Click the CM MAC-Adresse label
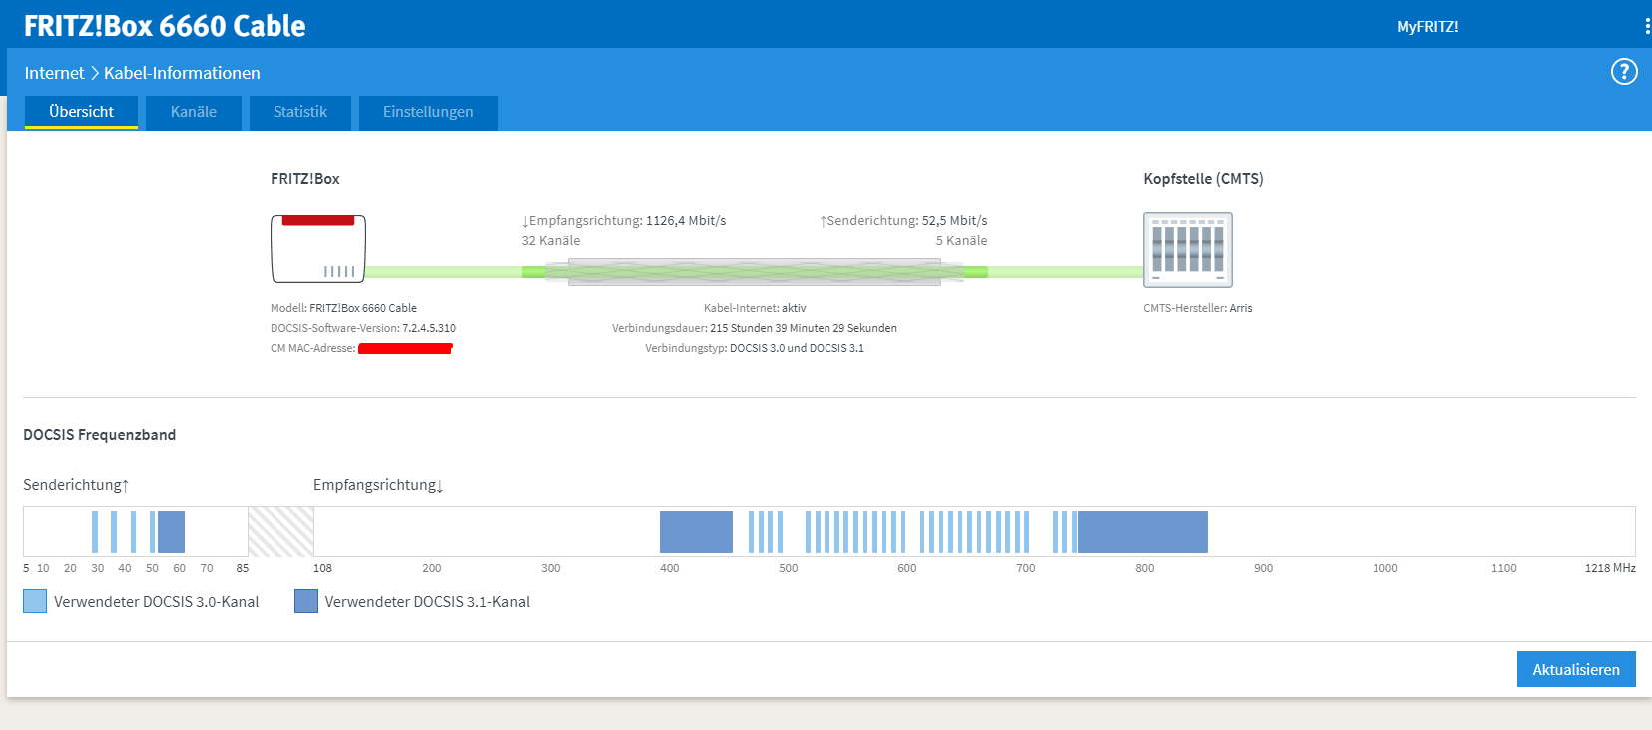Viewport: 1652px width, 730px height. tap(312, 348)
